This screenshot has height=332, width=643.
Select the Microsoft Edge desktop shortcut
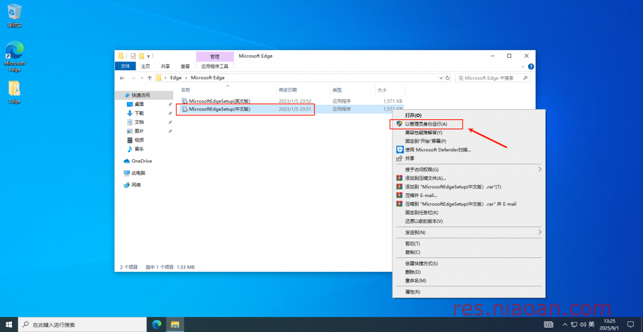pos(14,56)
